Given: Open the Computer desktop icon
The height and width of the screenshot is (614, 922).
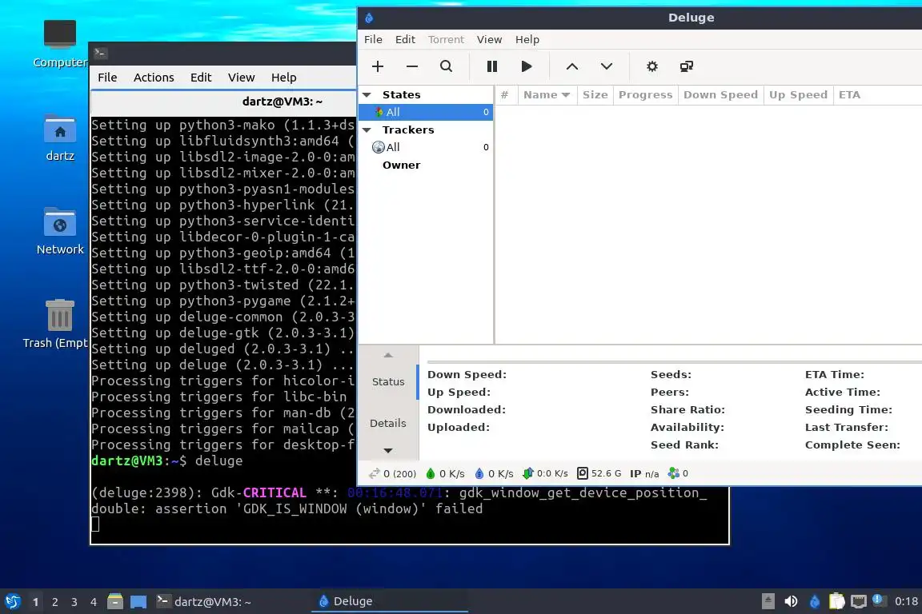Looking at the screenshot, I should coord(60,34).
